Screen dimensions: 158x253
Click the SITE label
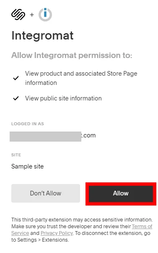pos(16,155)
